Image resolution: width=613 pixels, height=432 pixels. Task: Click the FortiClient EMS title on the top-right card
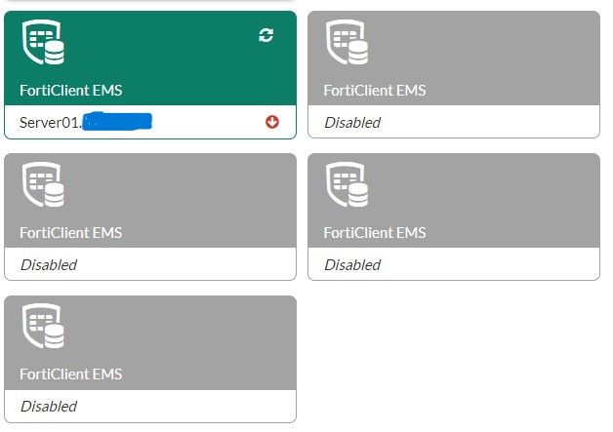pyautogui.click(x=375, y=91)
